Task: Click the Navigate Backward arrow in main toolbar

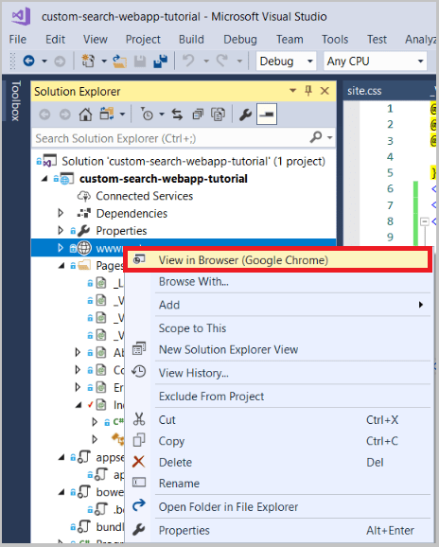Action: [28, 62]
